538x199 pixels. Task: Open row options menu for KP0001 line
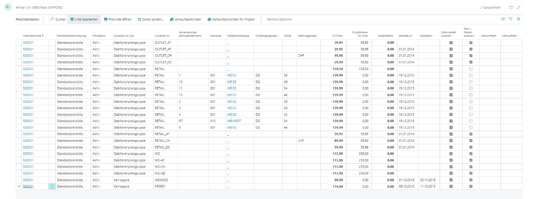52,186
